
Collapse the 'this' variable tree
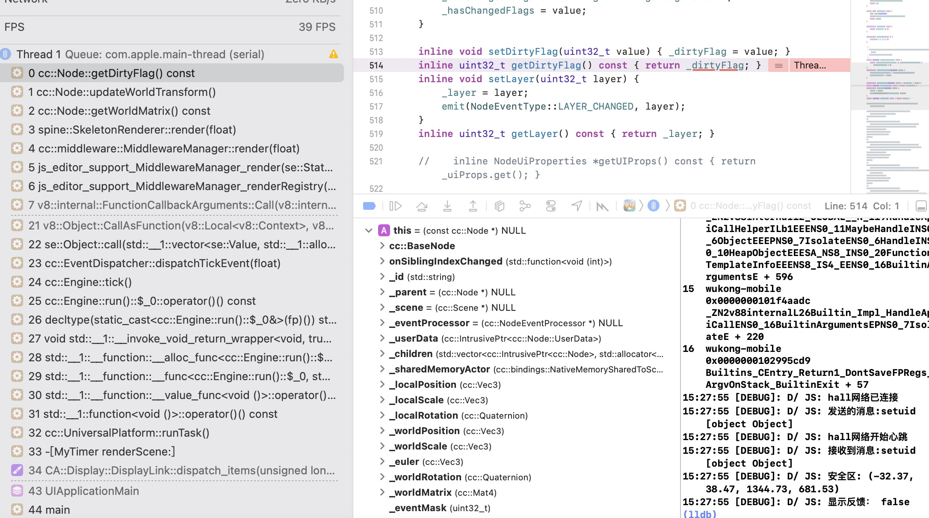[369, 231]
